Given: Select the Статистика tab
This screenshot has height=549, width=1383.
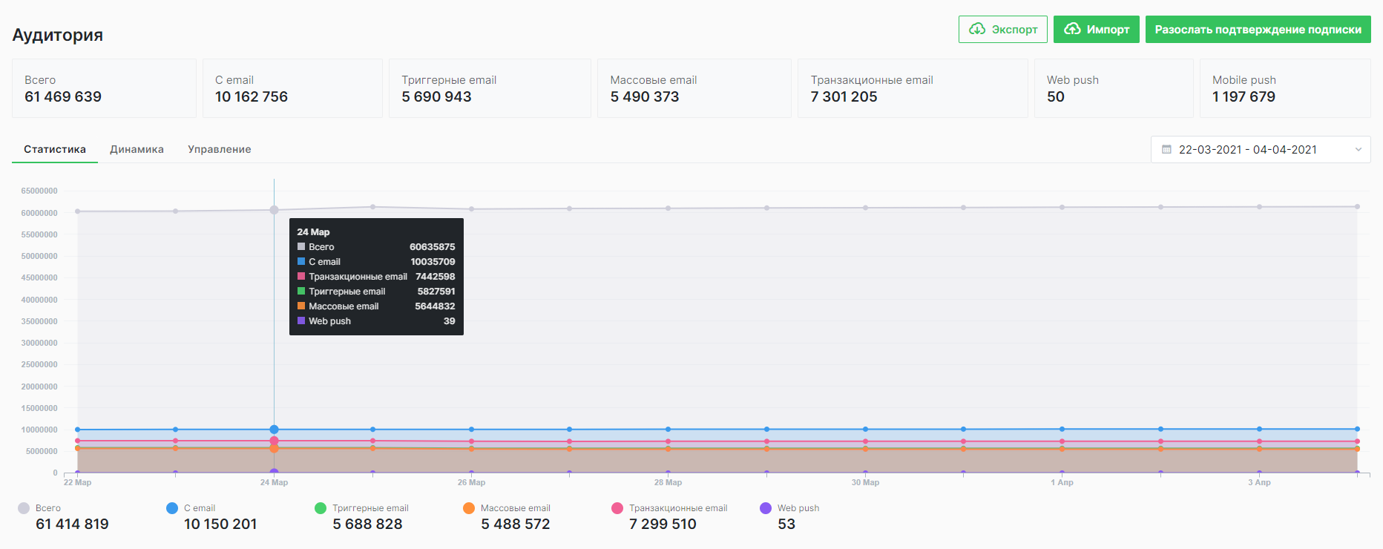Looking at the screenshot, I should coord(55,149).
